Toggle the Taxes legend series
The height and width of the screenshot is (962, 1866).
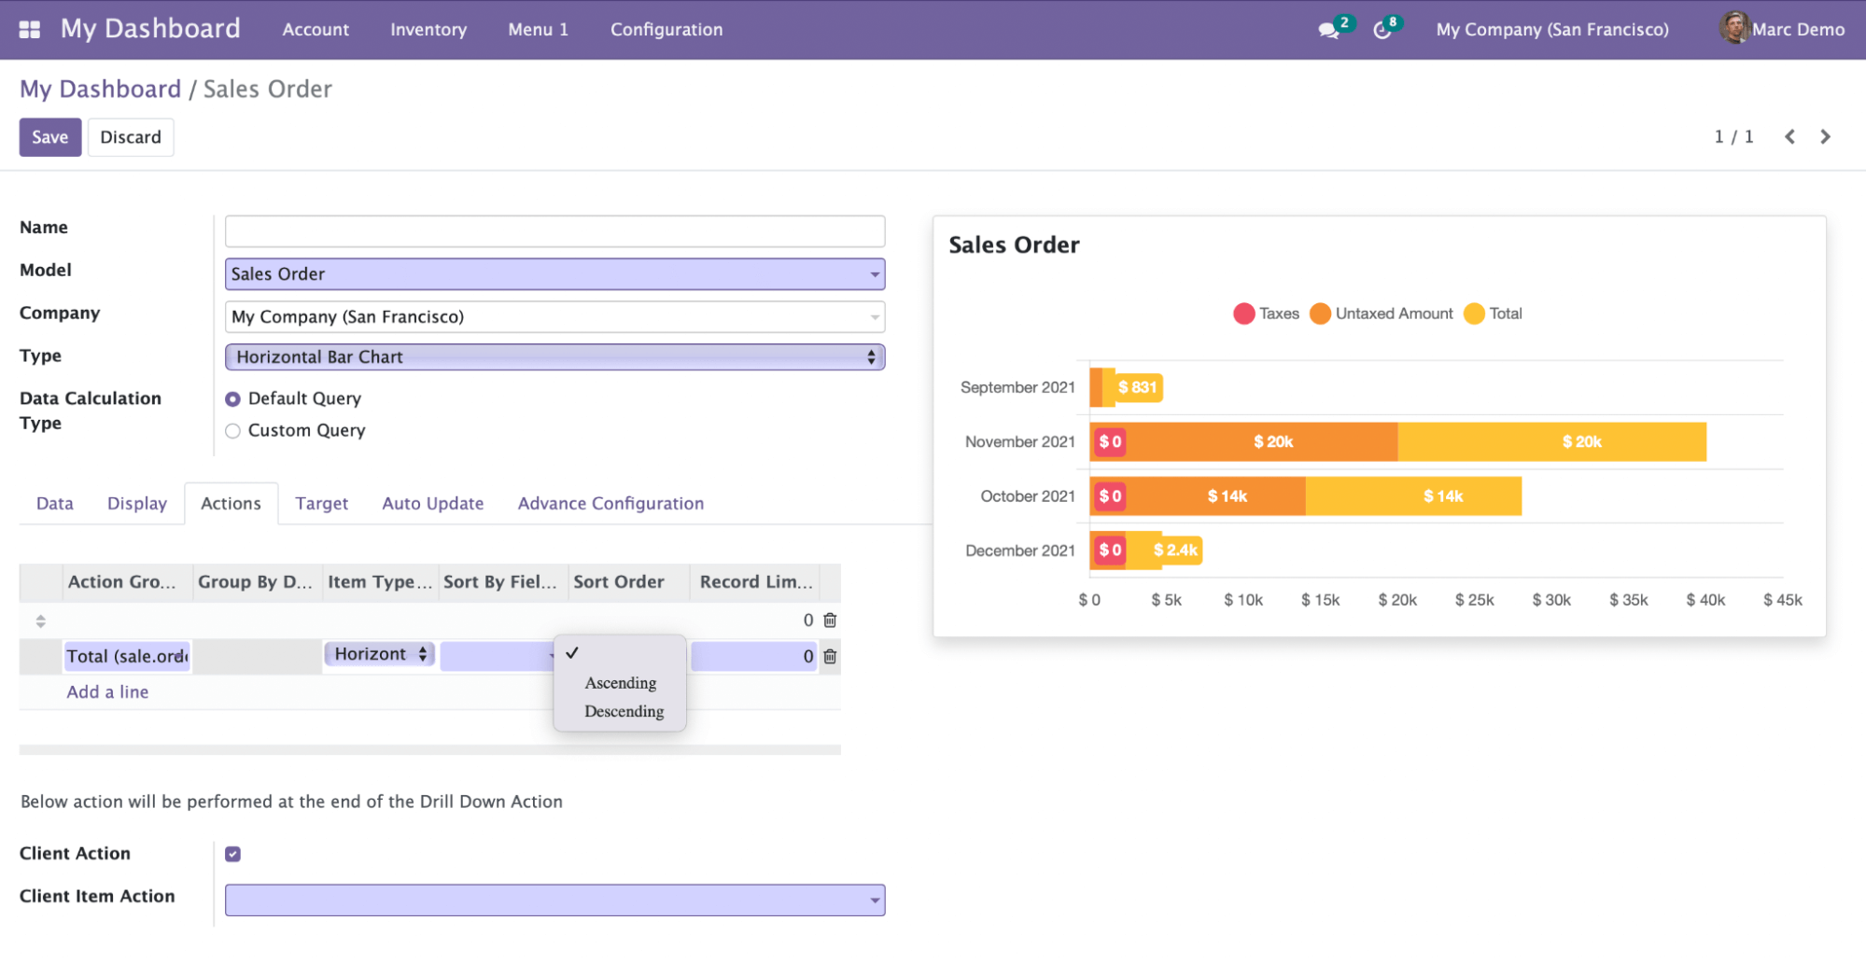pyautogui.click(x=1266, y=314)
